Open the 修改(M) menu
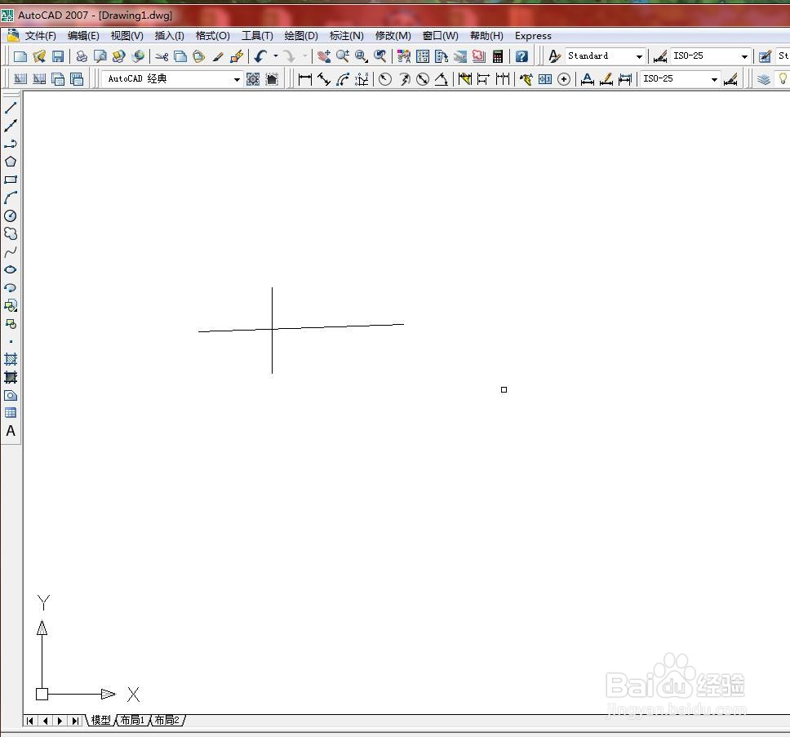This screenshot has width=790, height=737. tap(393, 36)
